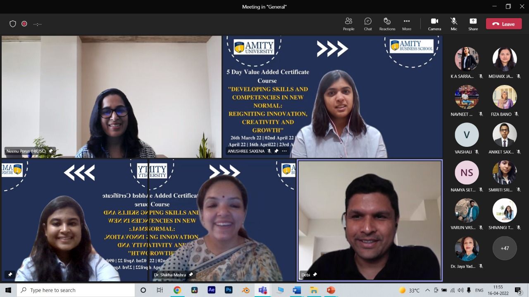Screen dimensions: 529x297
Task: Click Neenu Porus video tile
Action: click(x=112, y=97)
